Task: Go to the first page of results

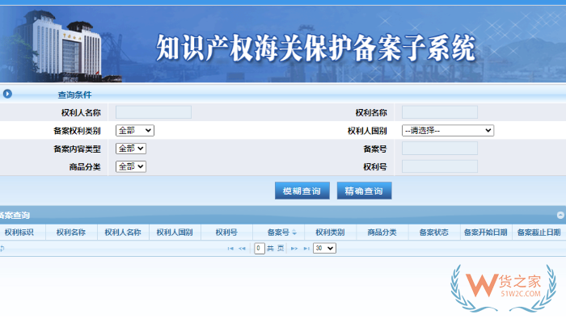Action: [x=230, y=249]
